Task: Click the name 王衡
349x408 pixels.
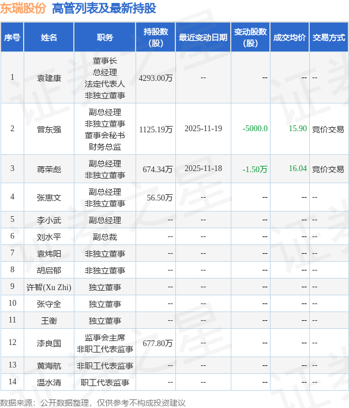Action: 49,321
